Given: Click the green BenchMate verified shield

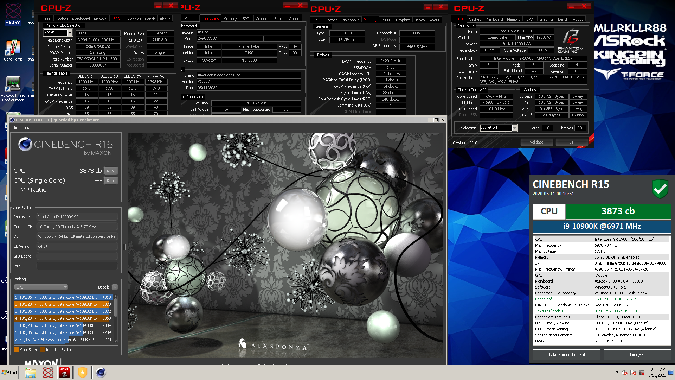Looking at the screenshot, I should tap(660, 189).
